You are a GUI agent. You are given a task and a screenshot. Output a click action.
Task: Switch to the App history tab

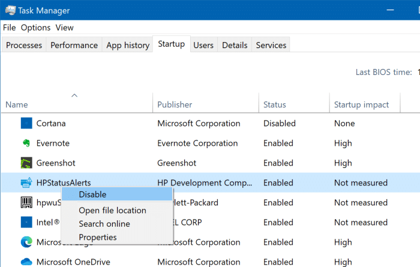click(x=128, y=45)
